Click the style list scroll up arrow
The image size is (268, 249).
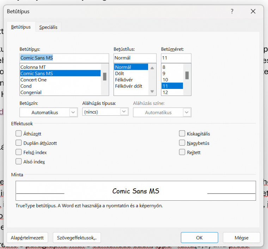coord(152,68)
